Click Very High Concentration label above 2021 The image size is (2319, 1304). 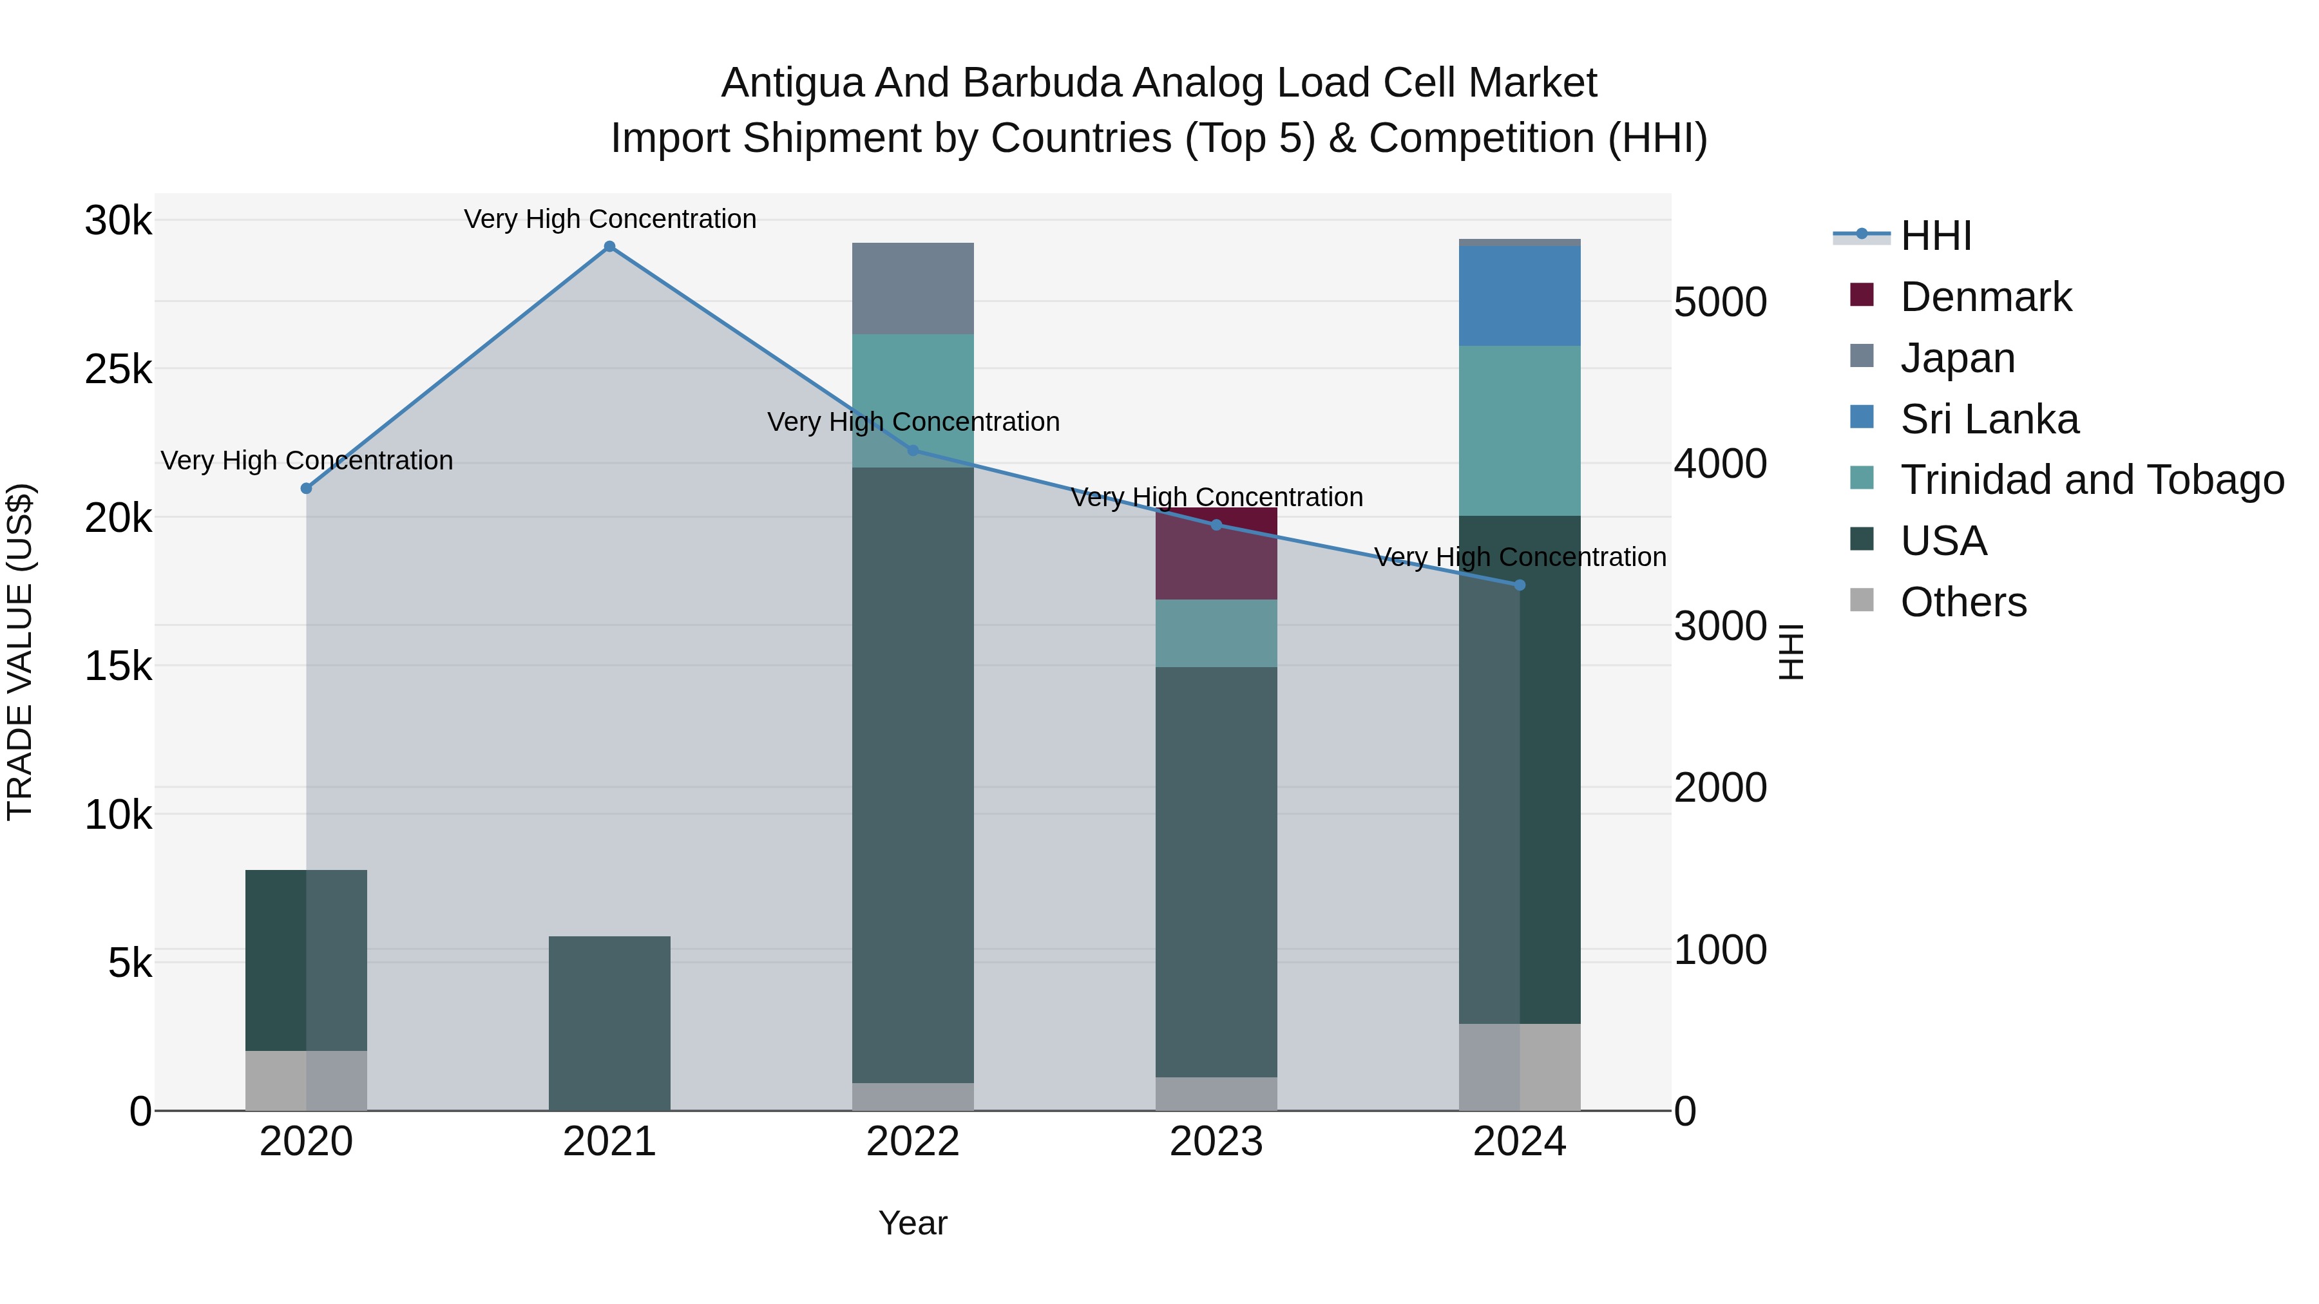(x=611, y=219)
